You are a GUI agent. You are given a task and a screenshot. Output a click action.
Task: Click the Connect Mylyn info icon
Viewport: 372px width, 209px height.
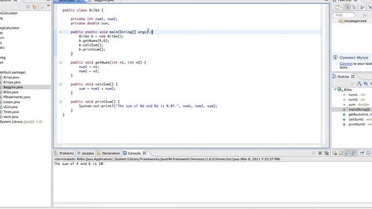point(335,57)
